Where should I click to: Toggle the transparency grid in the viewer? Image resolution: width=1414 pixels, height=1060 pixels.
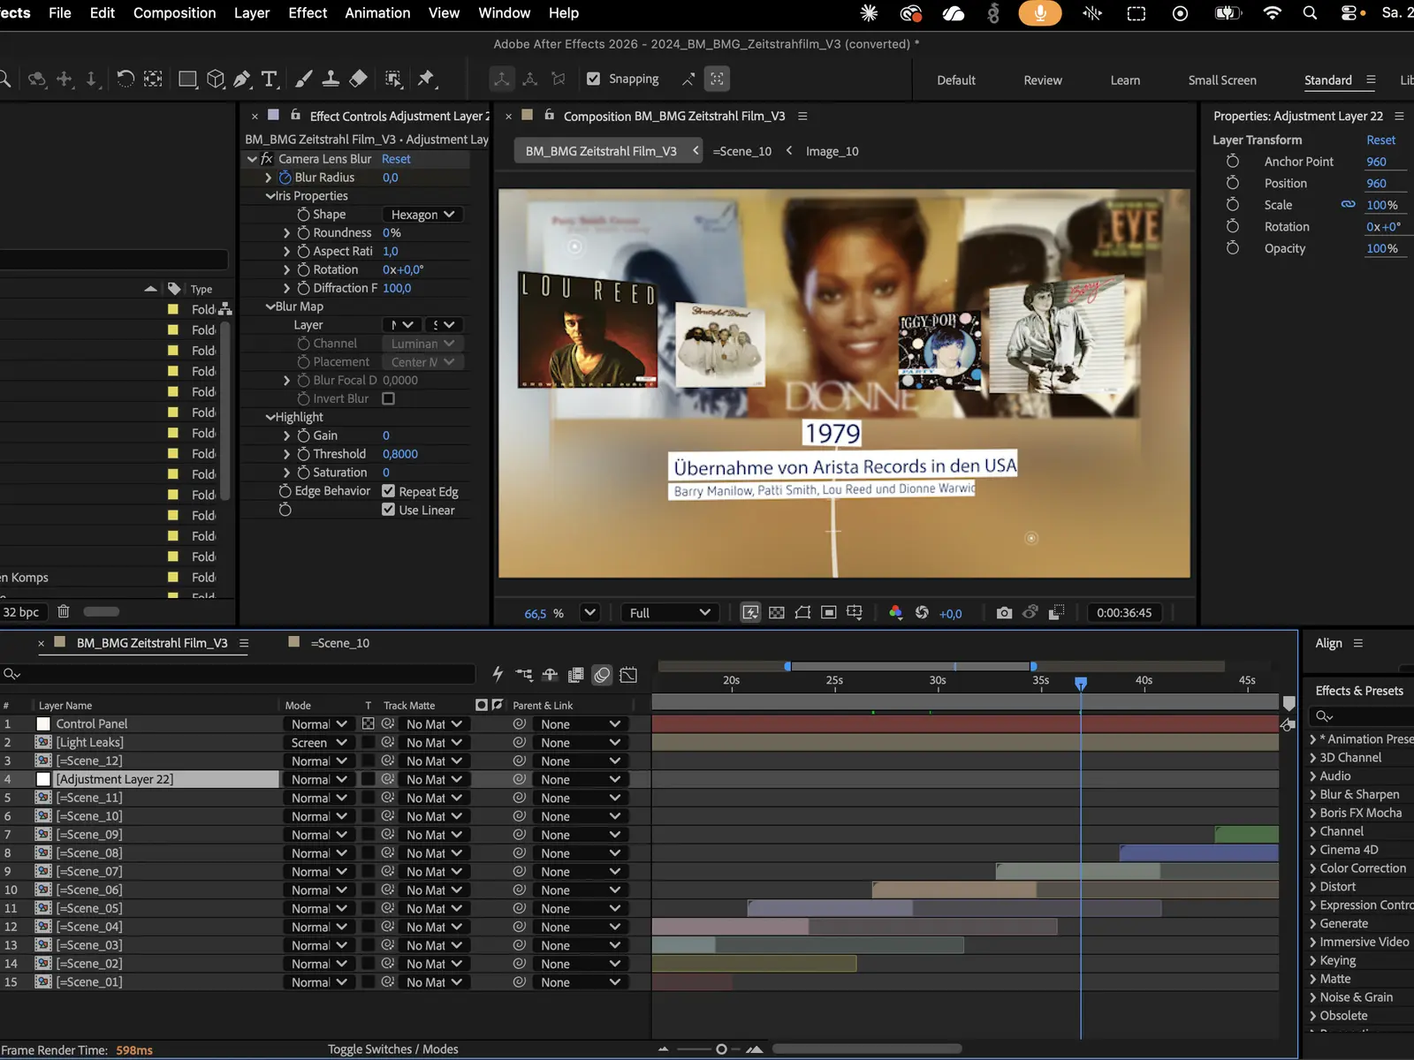tap(777, 613)
